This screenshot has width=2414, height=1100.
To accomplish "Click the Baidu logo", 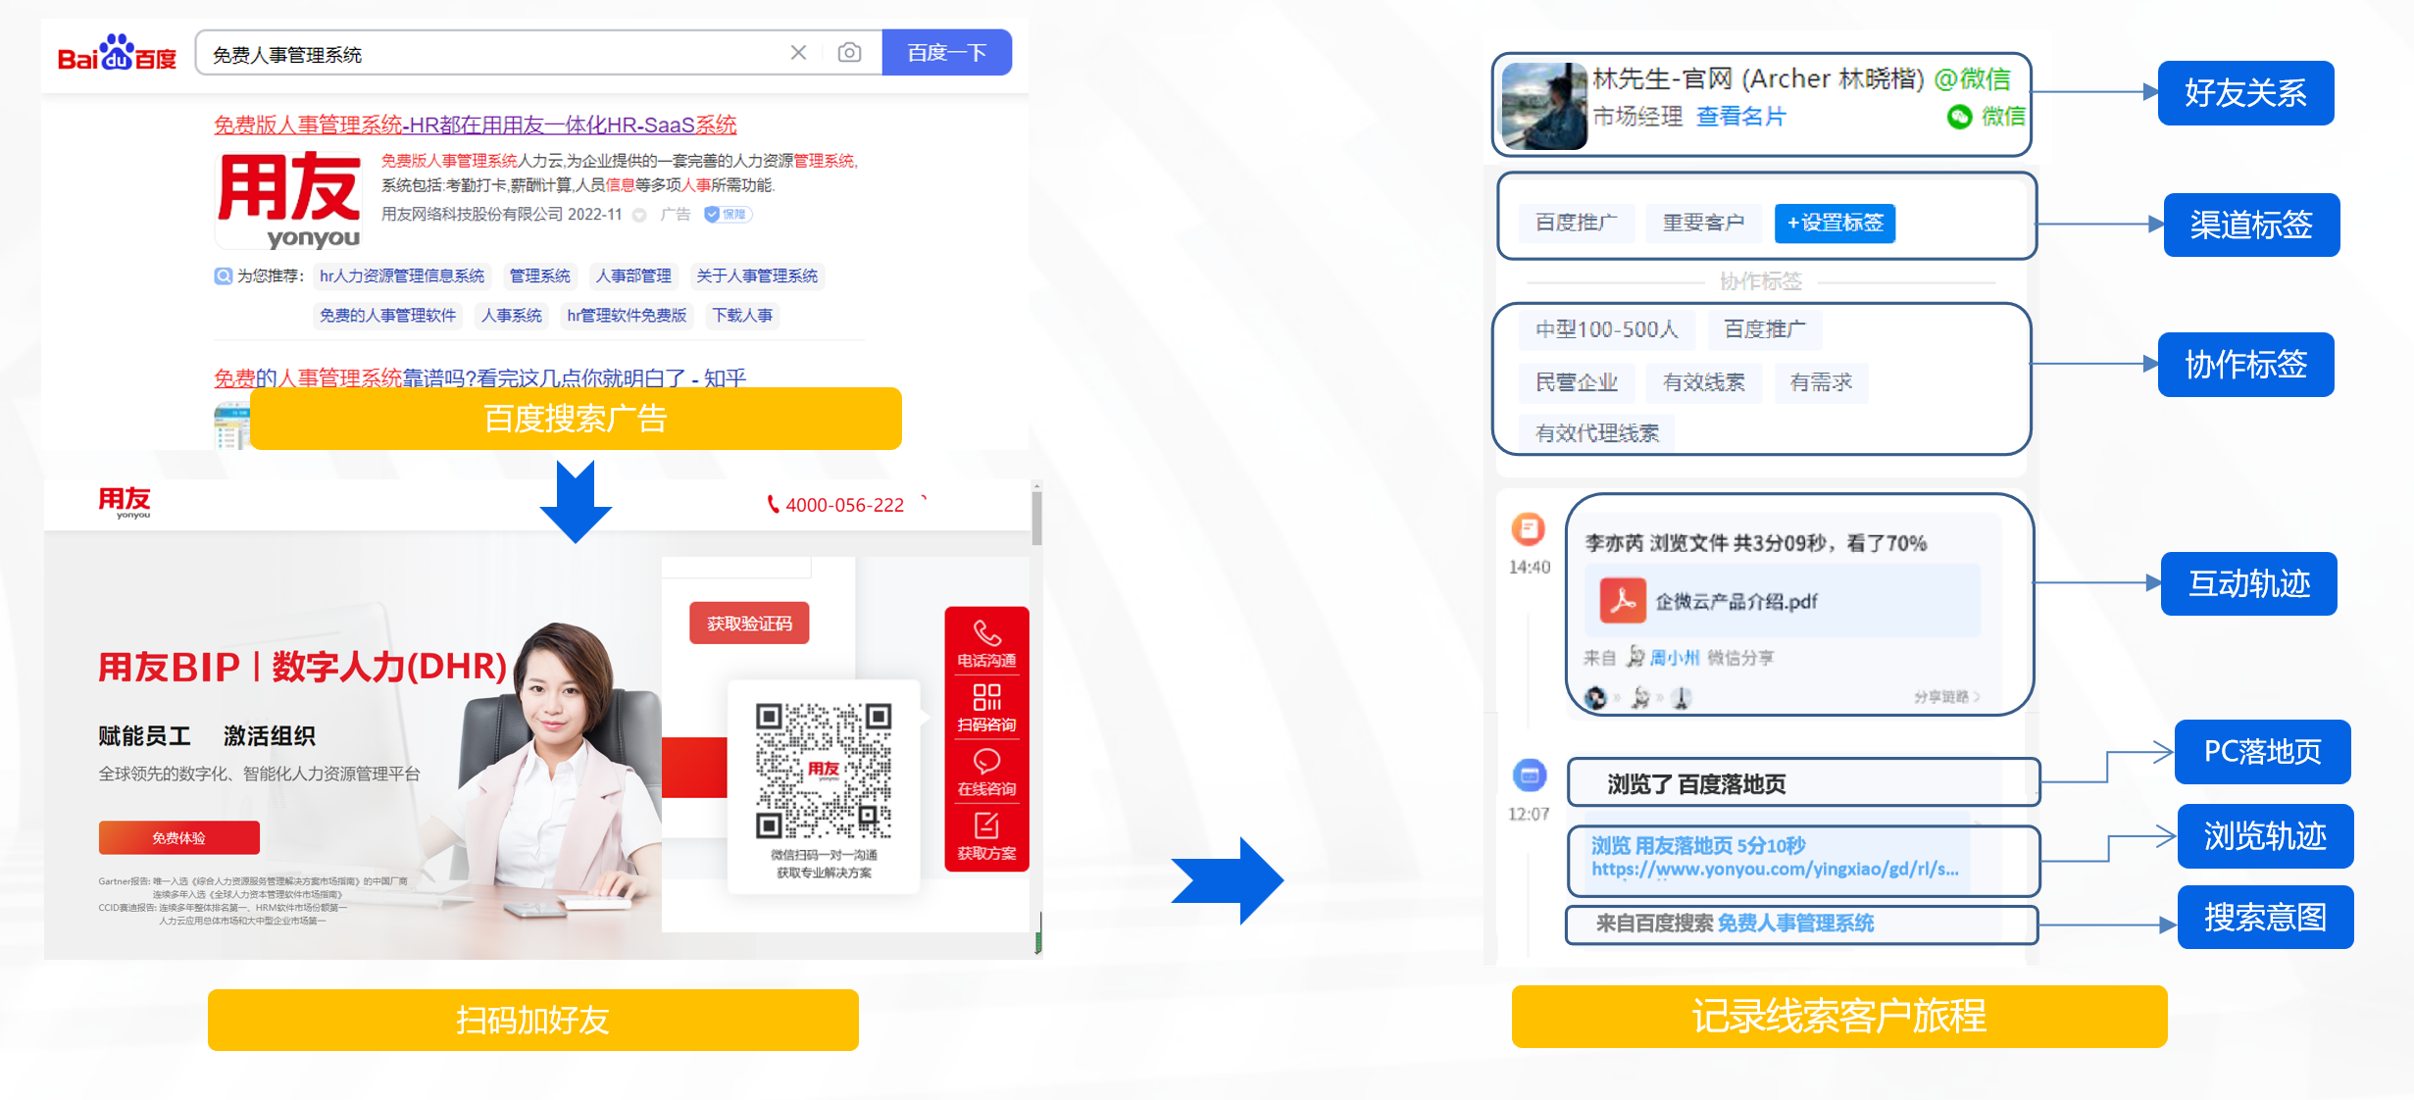I will pos(117,54).
